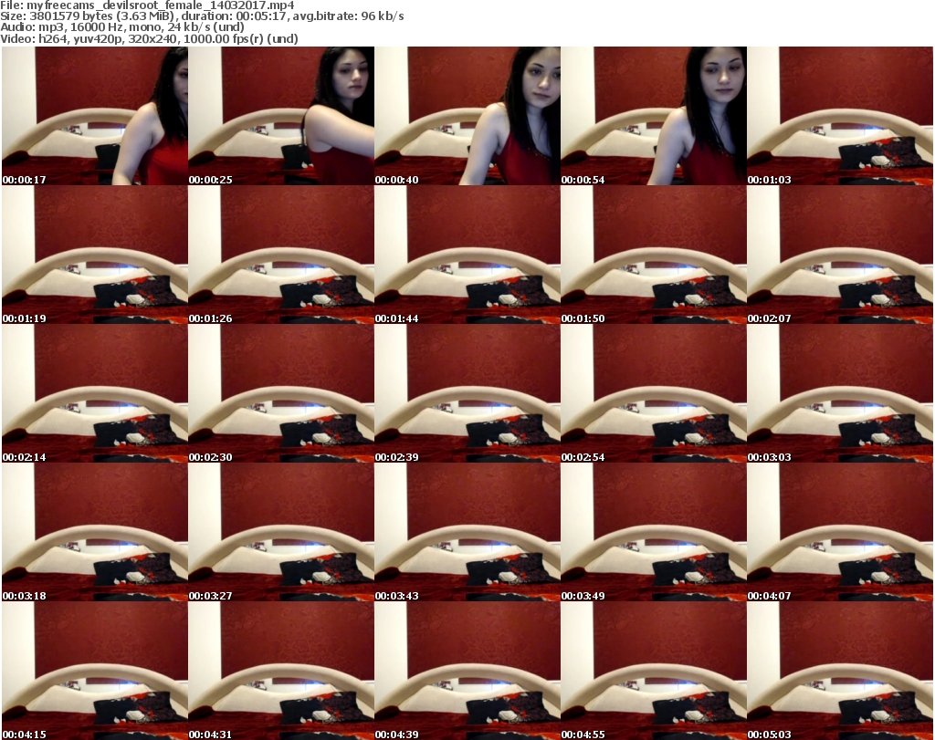Image resolution: width=935 pixels, height=740 pixels.
Task: Click the 'Audio: mp3, 16000 Hz' line
Action: click(x=122, y=27)
